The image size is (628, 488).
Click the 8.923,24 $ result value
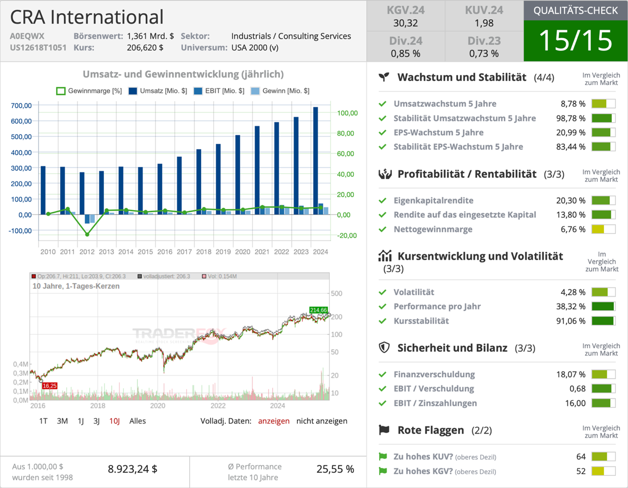coord(132,469)
